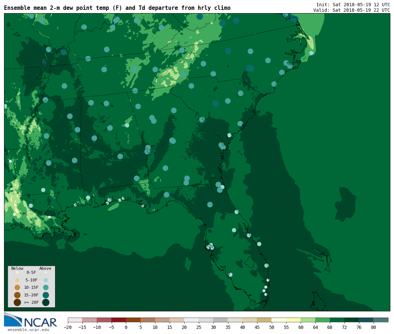
Task: Click the '55' colorbar tick label
Action: tap(286, 327)
